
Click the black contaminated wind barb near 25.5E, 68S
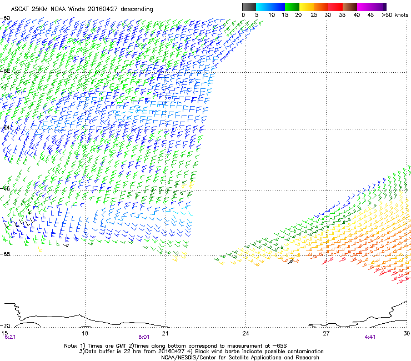point(290,262)
